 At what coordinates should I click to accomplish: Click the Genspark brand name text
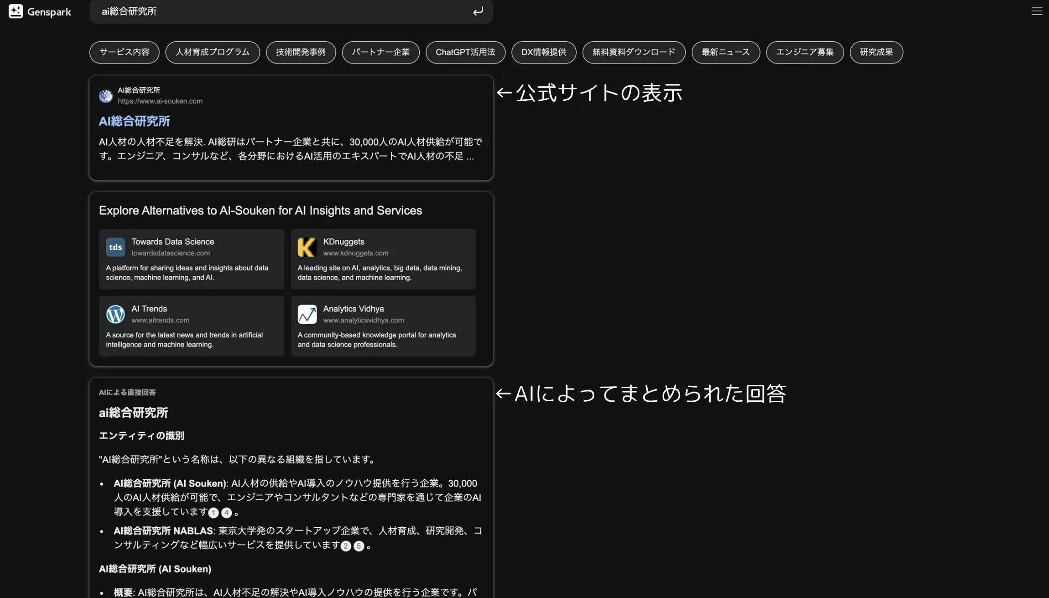49,12
